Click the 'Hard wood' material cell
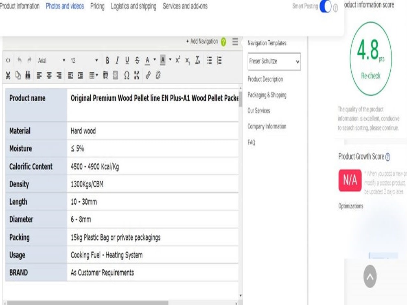The width and height of the screenshot is (407, 305). tap(153, 131)
